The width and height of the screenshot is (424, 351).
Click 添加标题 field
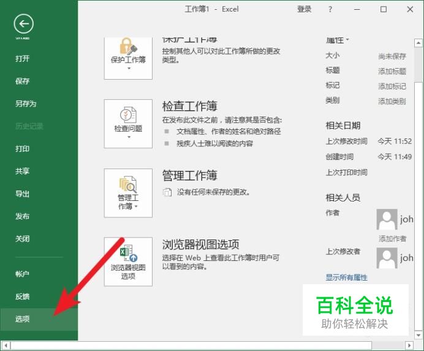392,72
